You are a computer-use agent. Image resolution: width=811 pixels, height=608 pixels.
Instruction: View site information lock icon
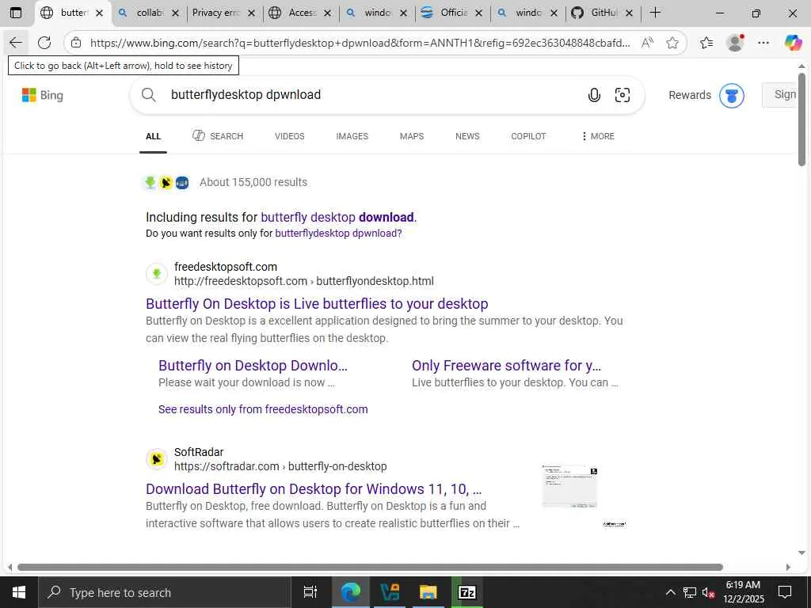click(x=76, y=43)
